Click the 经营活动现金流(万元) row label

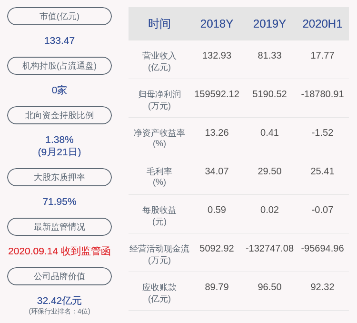[x=159, y=254]
